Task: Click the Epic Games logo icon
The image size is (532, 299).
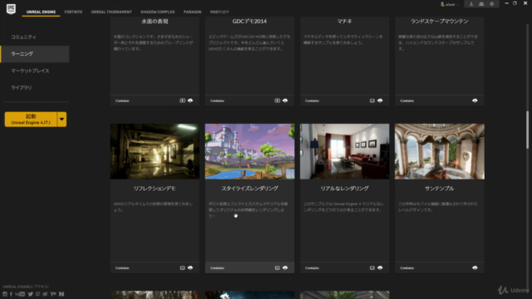Action: pyautogui.click(x=11, y=9)
